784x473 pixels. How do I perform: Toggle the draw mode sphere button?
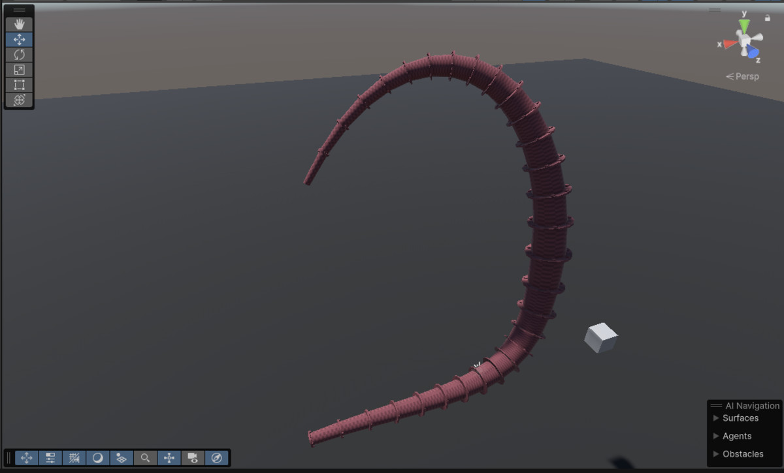pyautogui.click(x=97, y=458)
